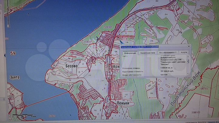This screenshot has width=219, height=123.
Task: Click the popup scrollbar down arrow
Action: (x=188, y=73)
